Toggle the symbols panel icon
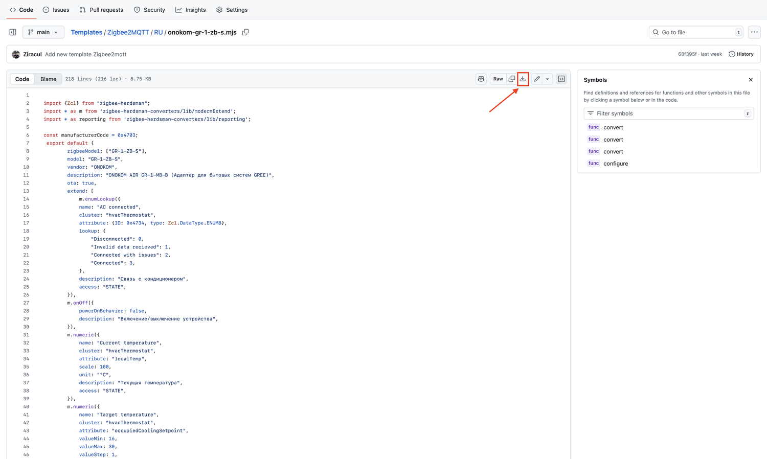The width and height of the screenshot is (767, 459). point(561,79)
